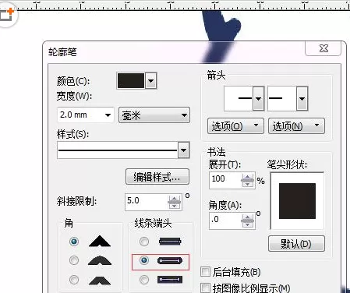Image resolution: width=350 pixels, height=293 pixels.
Task: Open the end arrowhead dropdown
Action: (x=302, y=99)
